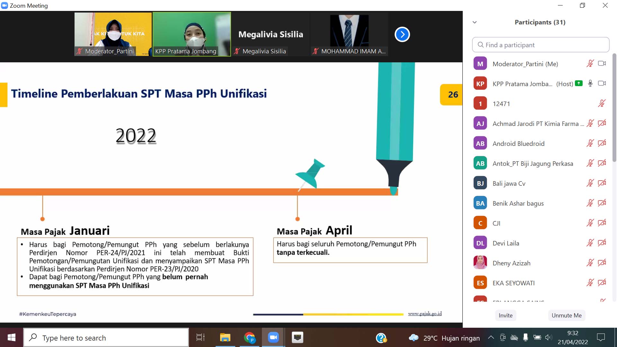
Task: Click the camera icon beside Moderator_Partini (Me)
Action: click(602, 64)
